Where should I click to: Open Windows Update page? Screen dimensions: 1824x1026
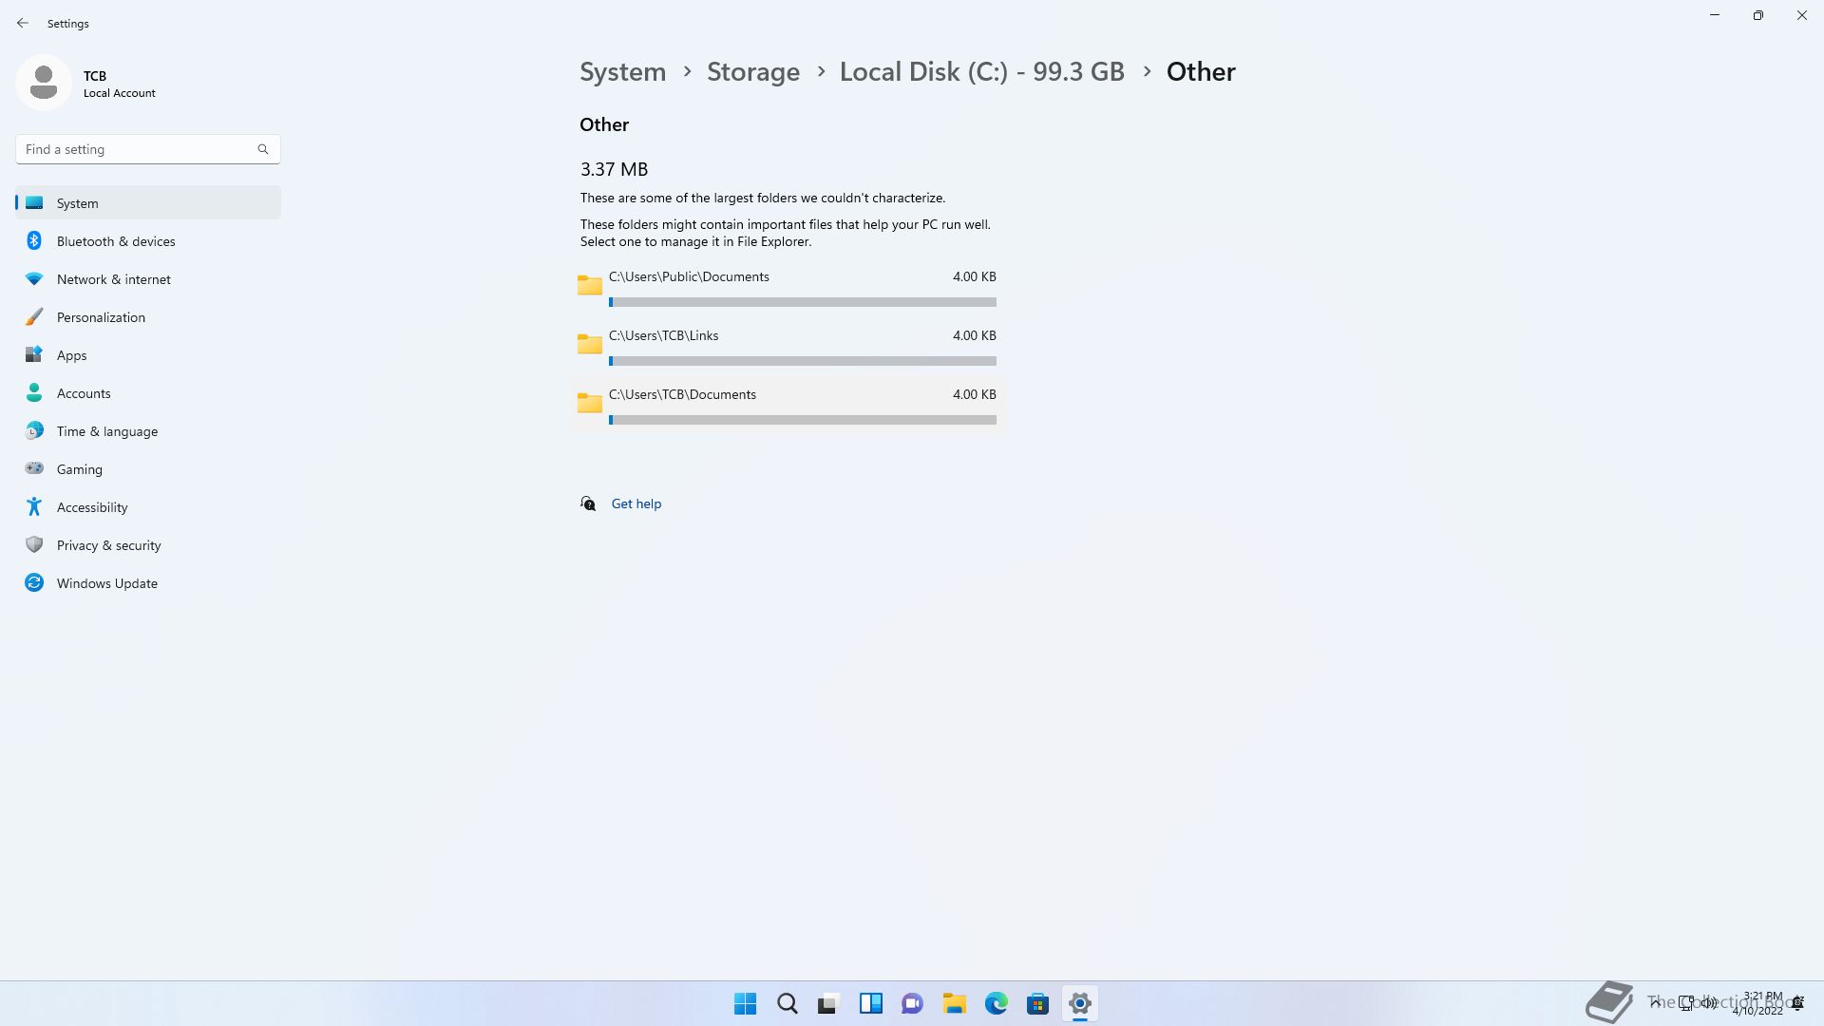click(x=107, y=583)
